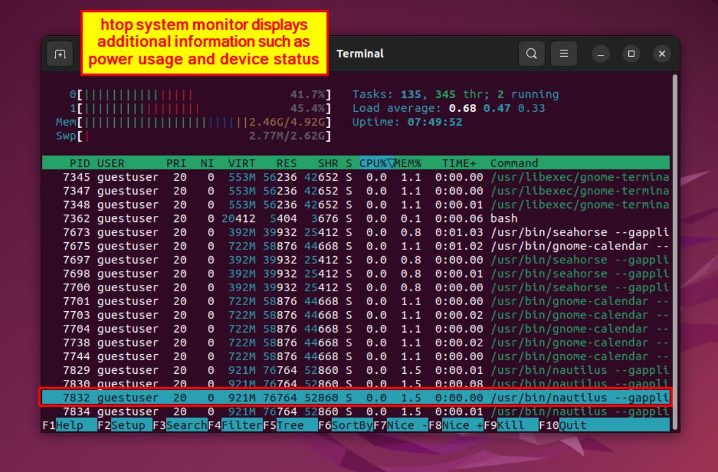This screenshot has width=718, height=472.
Task: Minimize the Terminal window
Action: (x=601, y=54)
